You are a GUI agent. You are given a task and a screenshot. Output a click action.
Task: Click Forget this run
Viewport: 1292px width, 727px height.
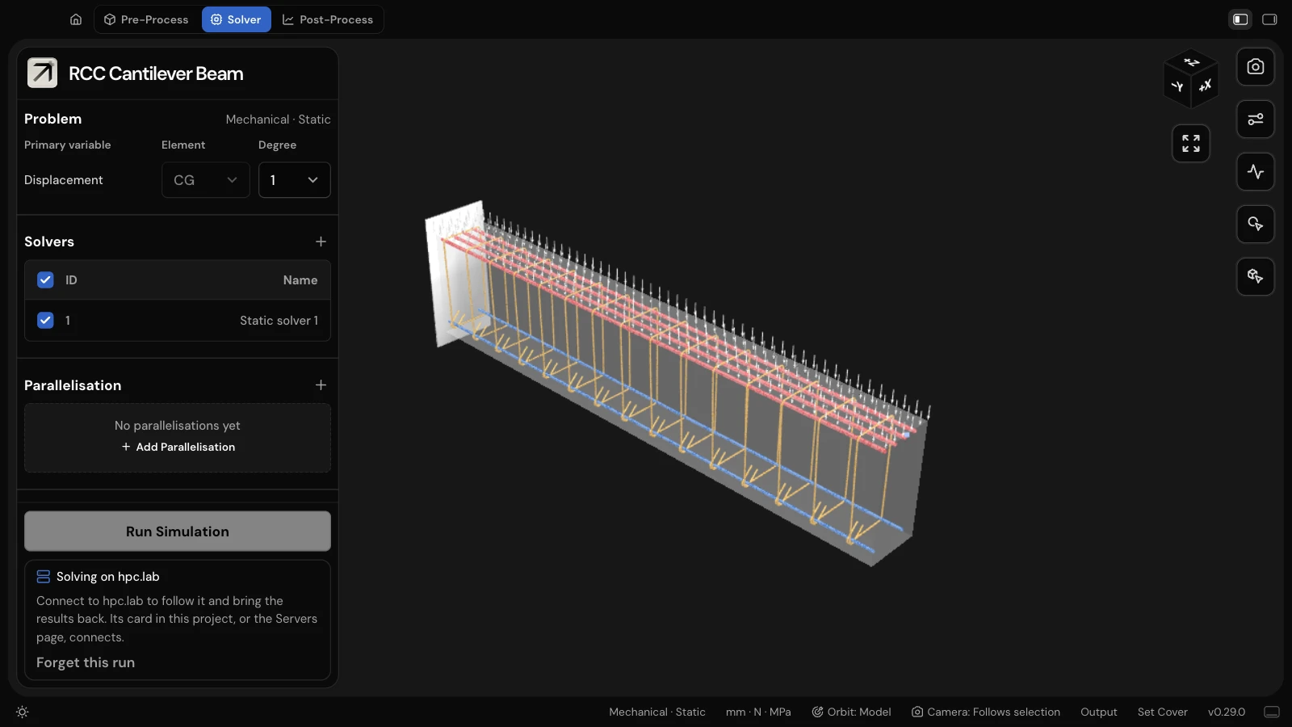pyautogui.click(x=86, y=662)
